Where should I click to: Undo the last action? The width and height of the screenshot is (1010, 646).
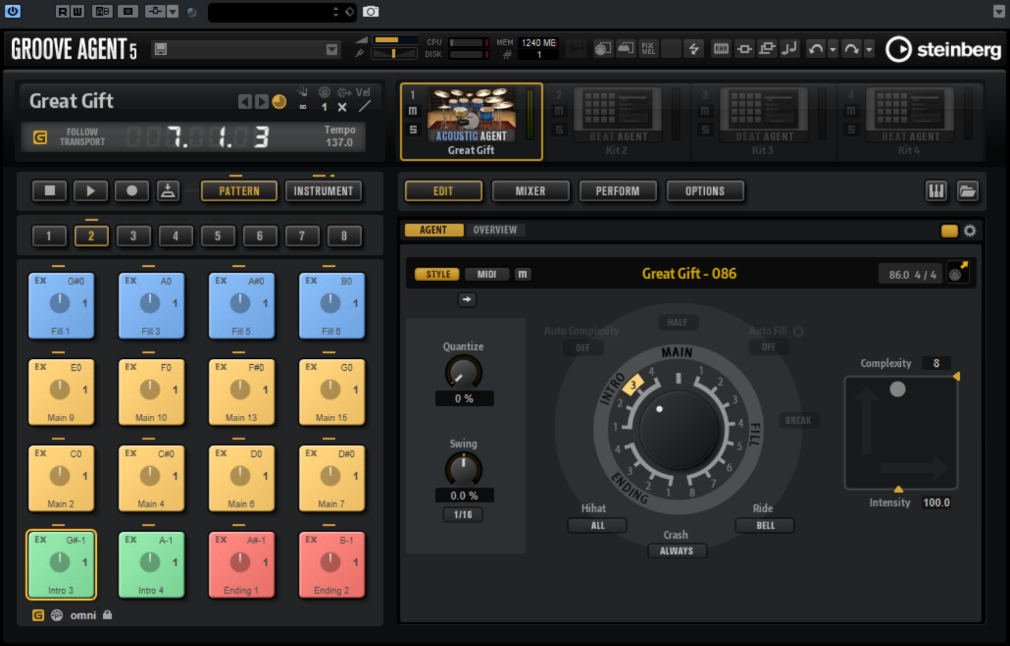click(x=815, y=49)
